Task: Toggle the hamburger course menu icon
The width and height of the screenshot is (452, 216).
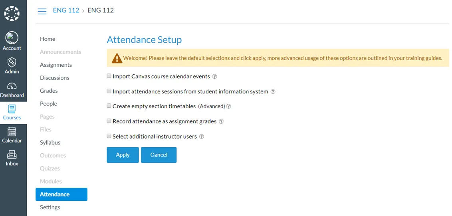Action: [42, 11]
